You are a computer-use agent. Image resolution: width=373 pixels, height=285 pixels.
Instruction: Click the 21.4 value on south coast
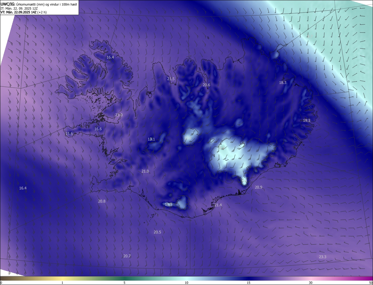(x=218, y=205)
